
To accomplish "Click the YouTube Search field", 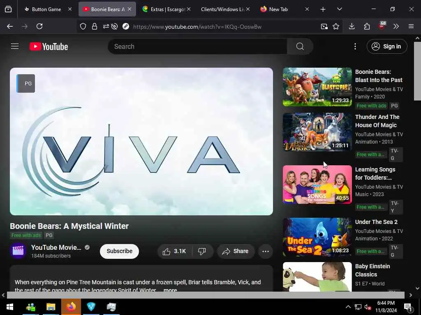I will [197, 46].
